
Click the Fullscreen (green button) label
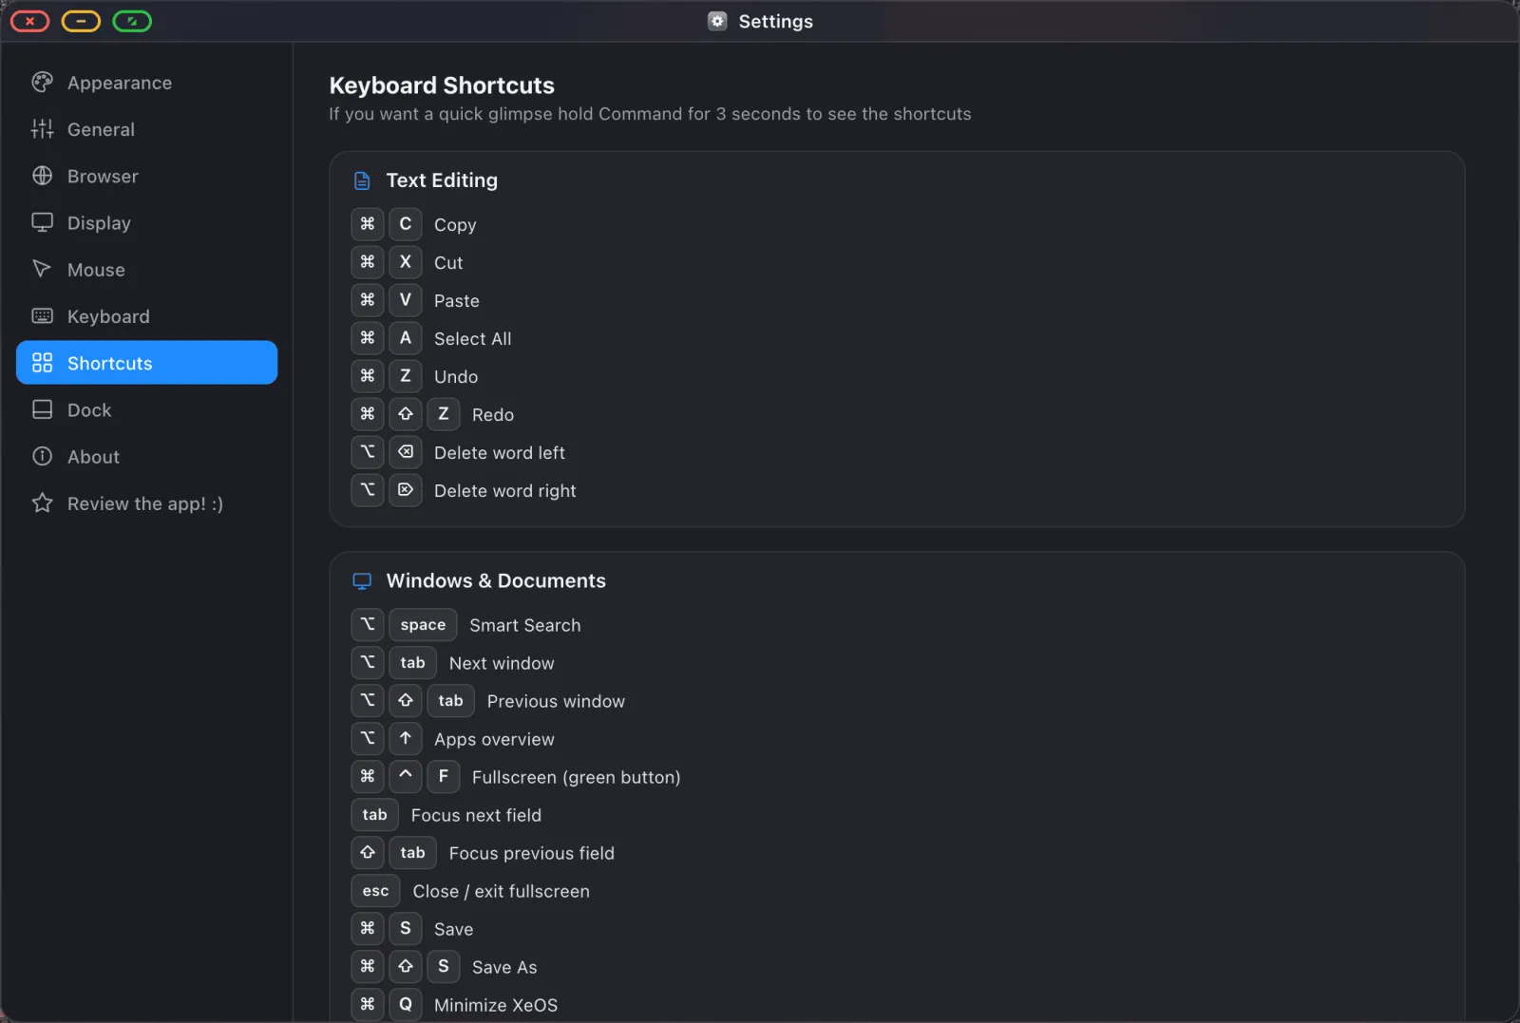coord(576,777)
